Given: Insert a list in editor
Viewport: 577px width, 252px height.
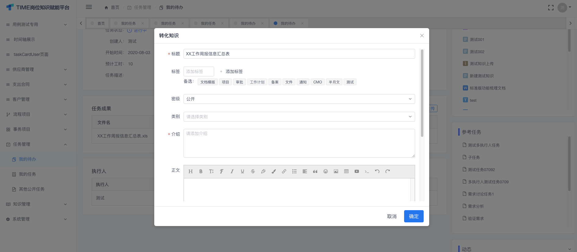Looking at the screenshot, I should [x=294, y=171].
